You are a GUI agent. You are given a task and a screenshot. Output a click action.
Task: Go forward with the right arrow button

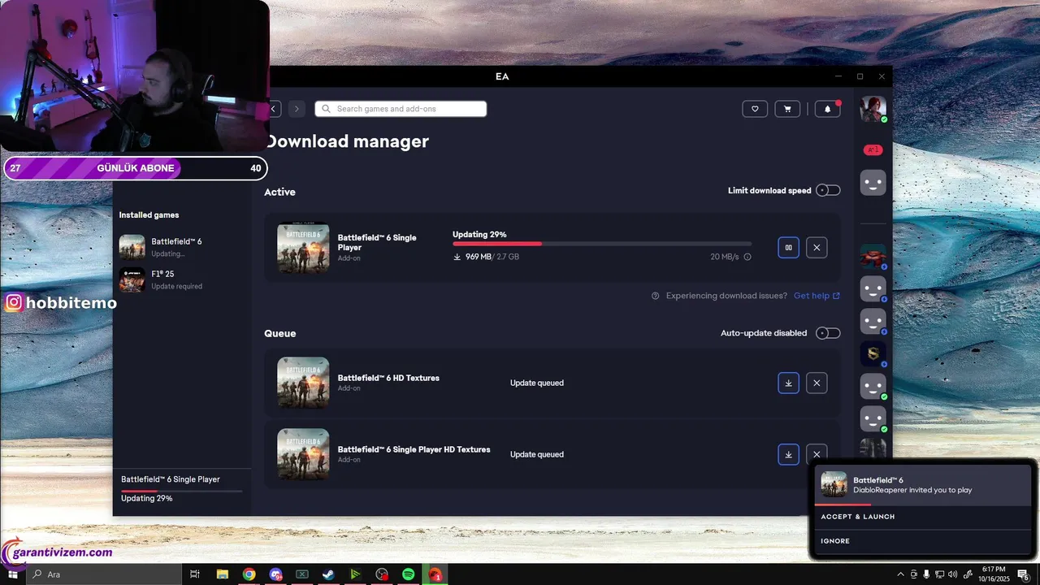[297, 109]
